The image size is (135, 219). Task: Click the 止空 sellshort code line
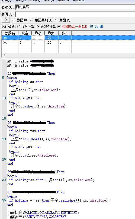point(41,139)
